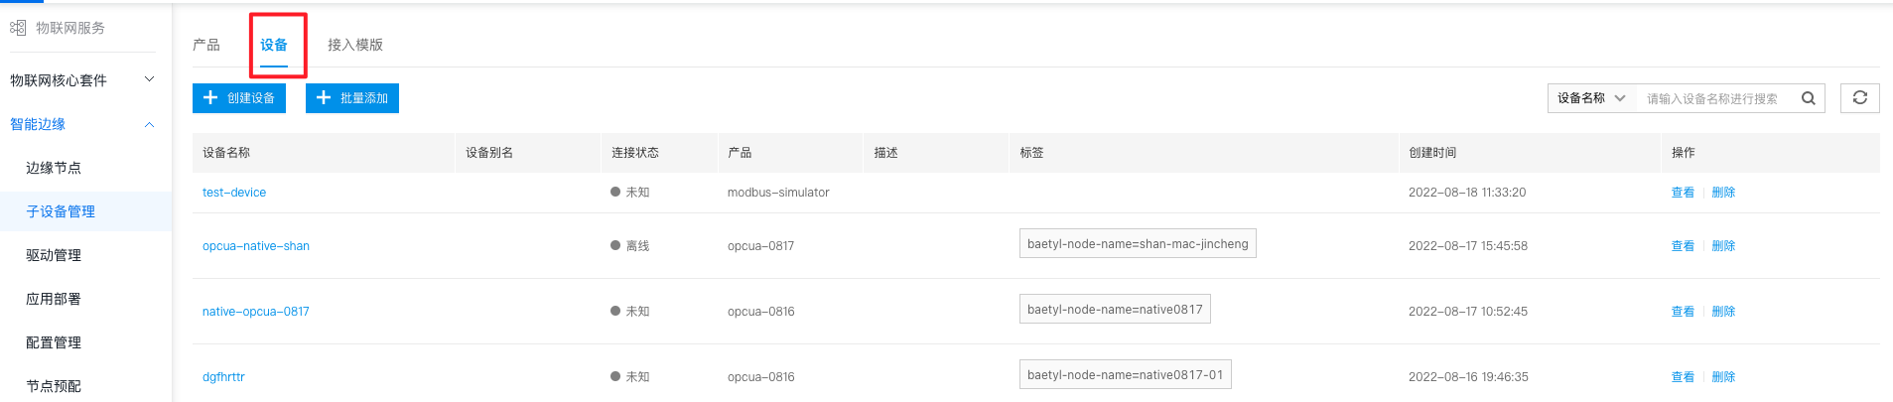Click the plus icon on 创建设备
Image resolution: width=1893 pixels, height=402 pixels.
[210, 98]
